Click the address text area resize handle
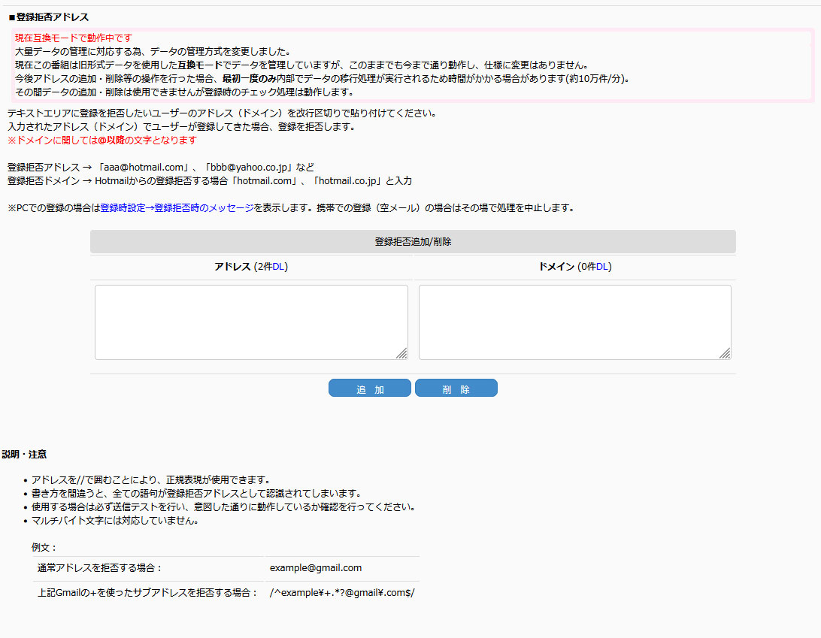Viewport: 821px width, 638px height. 401,354
